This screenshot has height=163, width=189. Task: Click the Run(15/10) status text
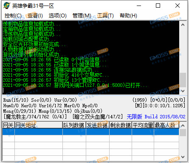pos(16,100)
